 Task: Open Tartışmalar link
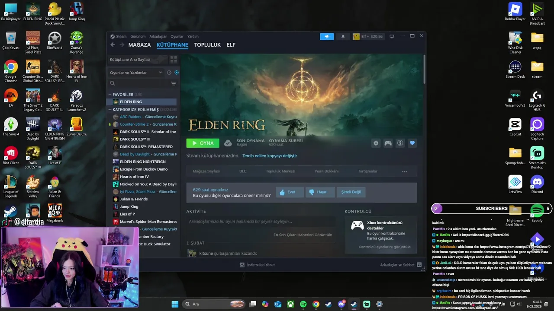pos(367,171)
